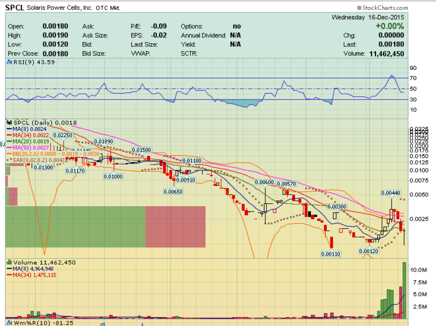
Task: Click the High value 0.00190
Action: tap(55, 35)
